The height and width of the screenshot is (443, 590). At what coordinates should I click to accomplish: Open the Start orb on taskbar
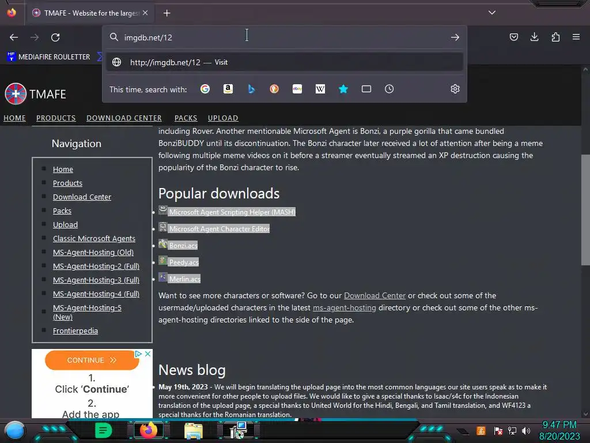click(x=15, y=430)
